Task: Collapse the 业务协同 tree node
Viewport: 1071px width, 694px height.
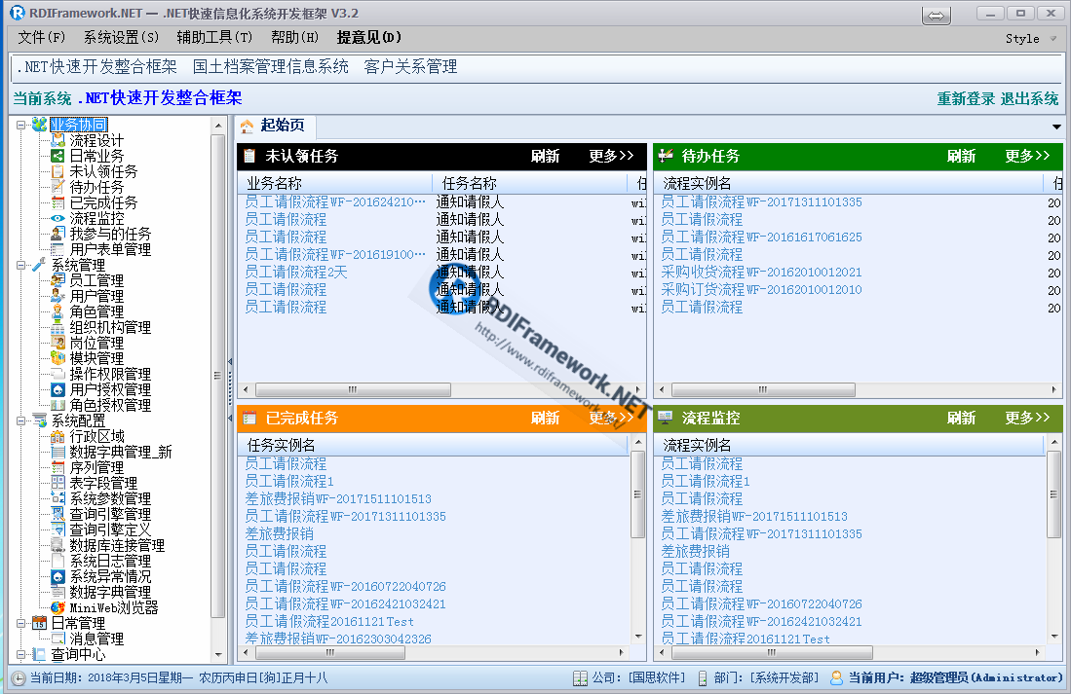Action: pyautogui.click(x=21, y=126)
